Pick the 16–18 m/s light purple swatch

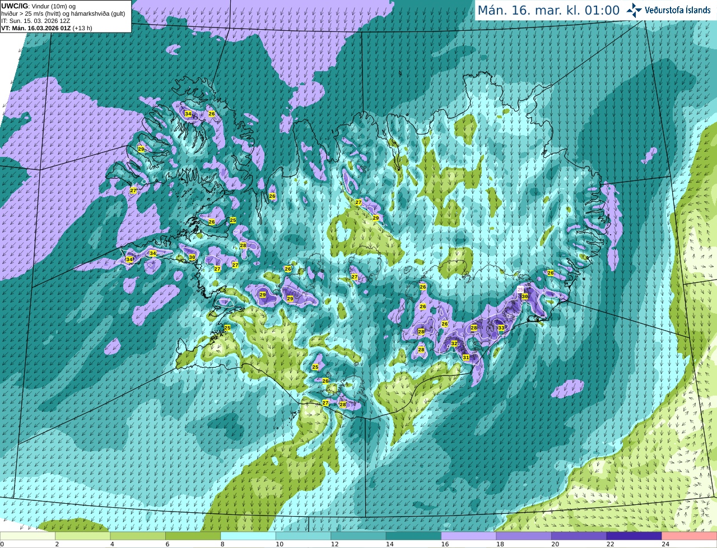coord(469,536)
